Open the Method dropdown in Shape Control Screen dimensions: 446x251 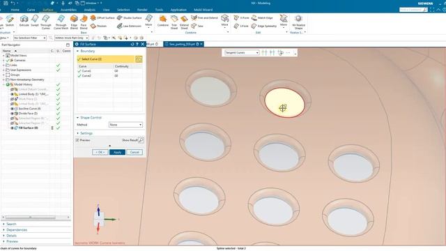tap(125, 125)
